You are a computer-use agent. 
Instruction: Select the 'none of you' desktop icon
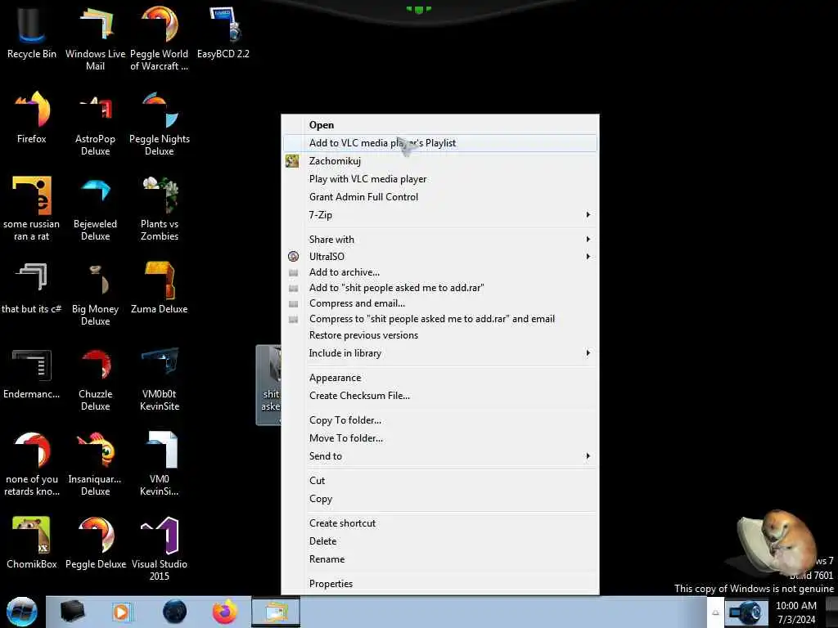(x=32, y=464)
